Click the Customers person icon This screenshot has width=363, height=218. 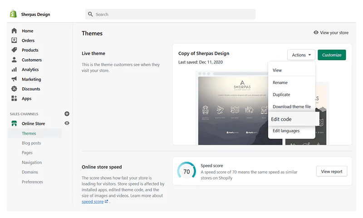14,59
